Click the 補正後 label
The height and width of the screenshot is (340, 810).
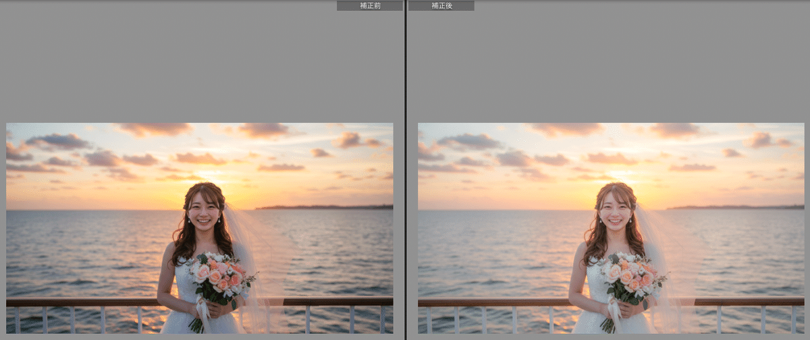(441, 5)
